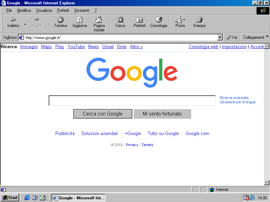Image resolution: width=270 pixels, height=202 pixels.
Task: Click the page icon in address bar
Action: 21,37
